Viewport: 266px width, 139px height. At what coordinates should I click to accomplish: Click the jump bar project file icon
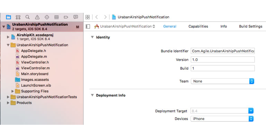pos(114,17)
